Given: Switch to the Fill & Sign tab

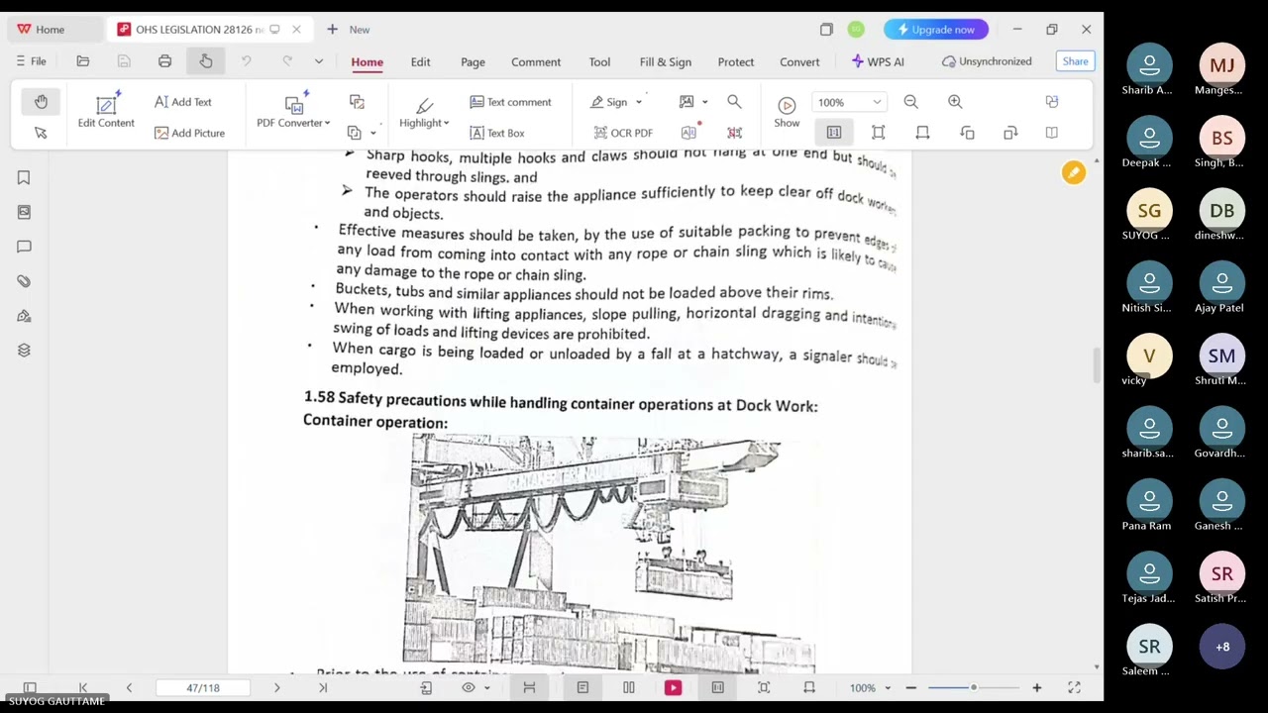Looking at the screenshot, I should click(x=666, y=61).
